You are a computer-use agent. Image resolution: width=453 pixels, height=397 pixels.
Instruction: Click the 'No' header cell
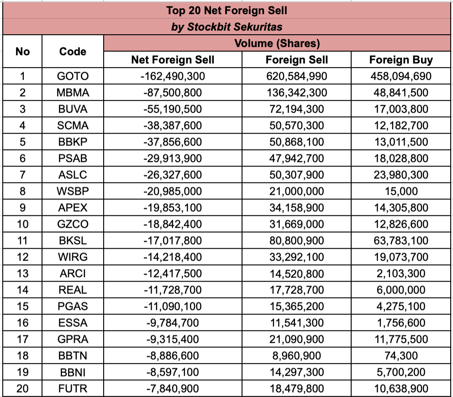point(22,52)
